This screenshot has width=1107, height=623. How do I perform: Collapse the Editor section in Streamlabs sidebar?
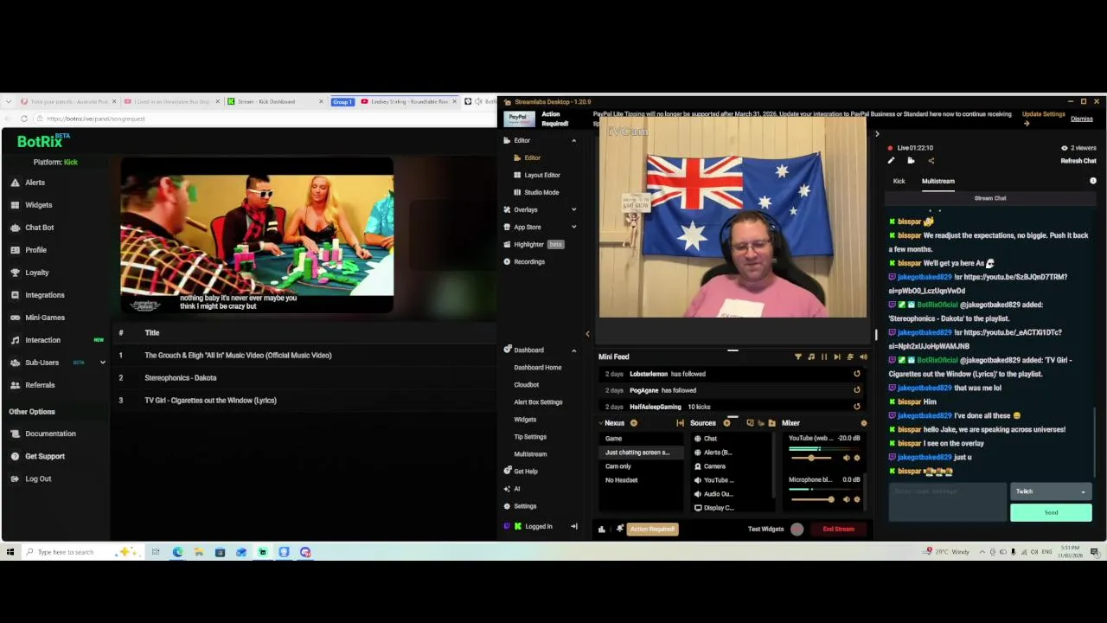pyautogui.click(x=573, y=140)
